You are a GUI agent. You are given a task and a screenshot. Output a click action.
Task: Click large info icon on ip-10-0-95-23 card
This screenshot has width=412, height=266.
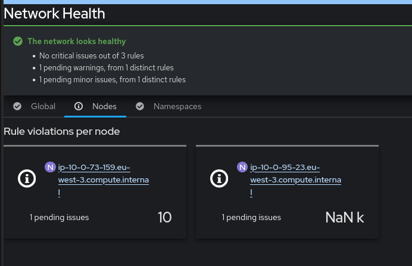220,178
